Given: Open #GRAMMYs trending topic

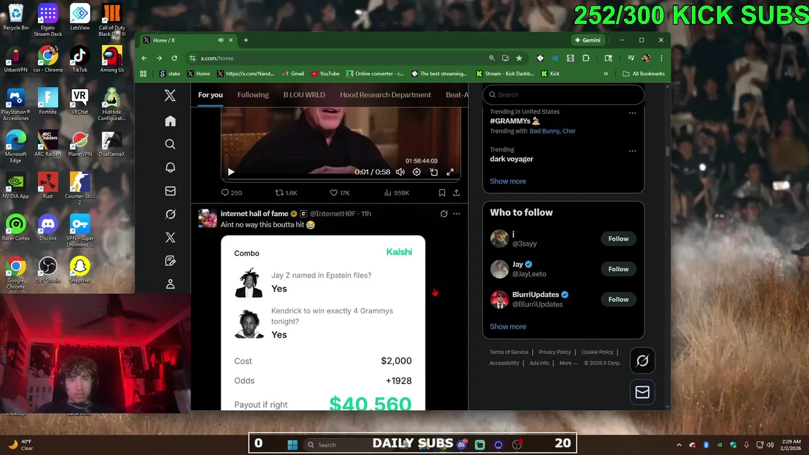Looking at the screenshot, I should (515, 121).
